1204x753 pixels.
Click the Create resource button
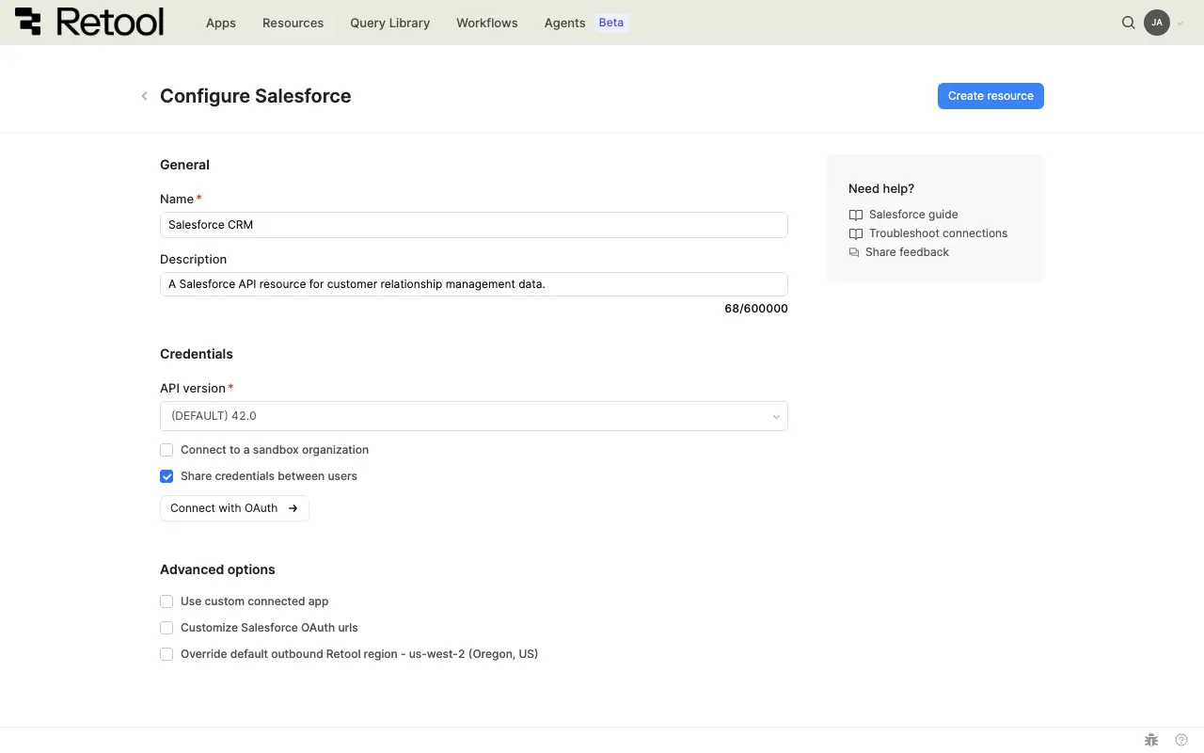tap(990, 96)
